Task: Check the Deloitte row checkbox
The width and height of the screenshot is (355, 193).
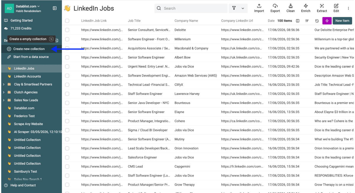Action: [x=67, y=30]
